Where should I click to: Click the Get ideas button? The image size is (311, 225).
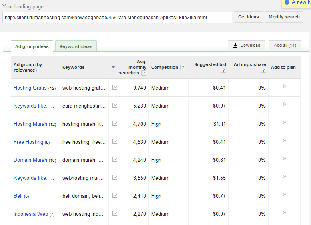click(x=248, y=17)
